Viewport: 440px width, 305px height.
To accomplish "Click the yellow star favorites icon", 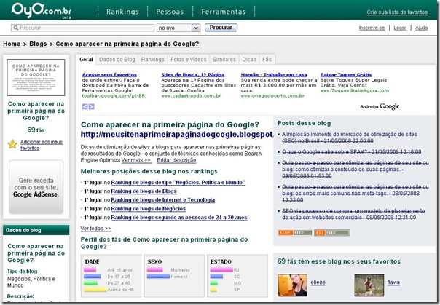I will [12, 144].
